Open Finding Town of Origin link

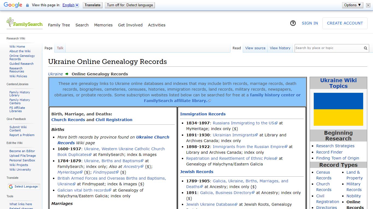(338, 158)
